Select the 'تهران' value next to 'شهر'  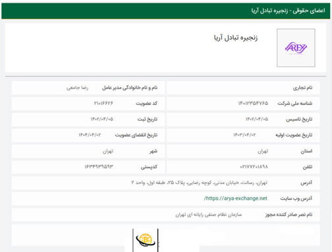(108, 151)
